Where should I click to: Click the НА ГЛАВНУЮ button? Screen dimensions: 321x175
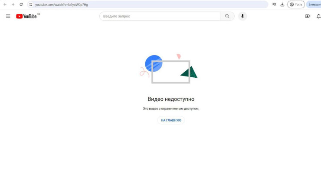tap(171, 120)
